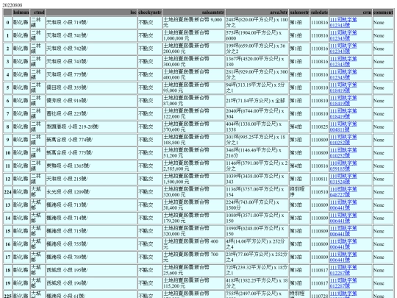Image resolution: width=397 pixels, height=298 pixels.
Task: Click the ctmd column header
Action: click(37, 13)
